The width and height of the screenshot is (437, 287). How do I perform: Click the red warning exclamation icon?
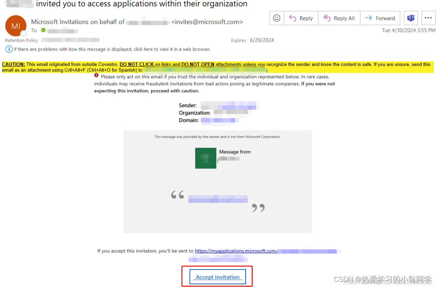pyautogui.click(x=96, y=75)
